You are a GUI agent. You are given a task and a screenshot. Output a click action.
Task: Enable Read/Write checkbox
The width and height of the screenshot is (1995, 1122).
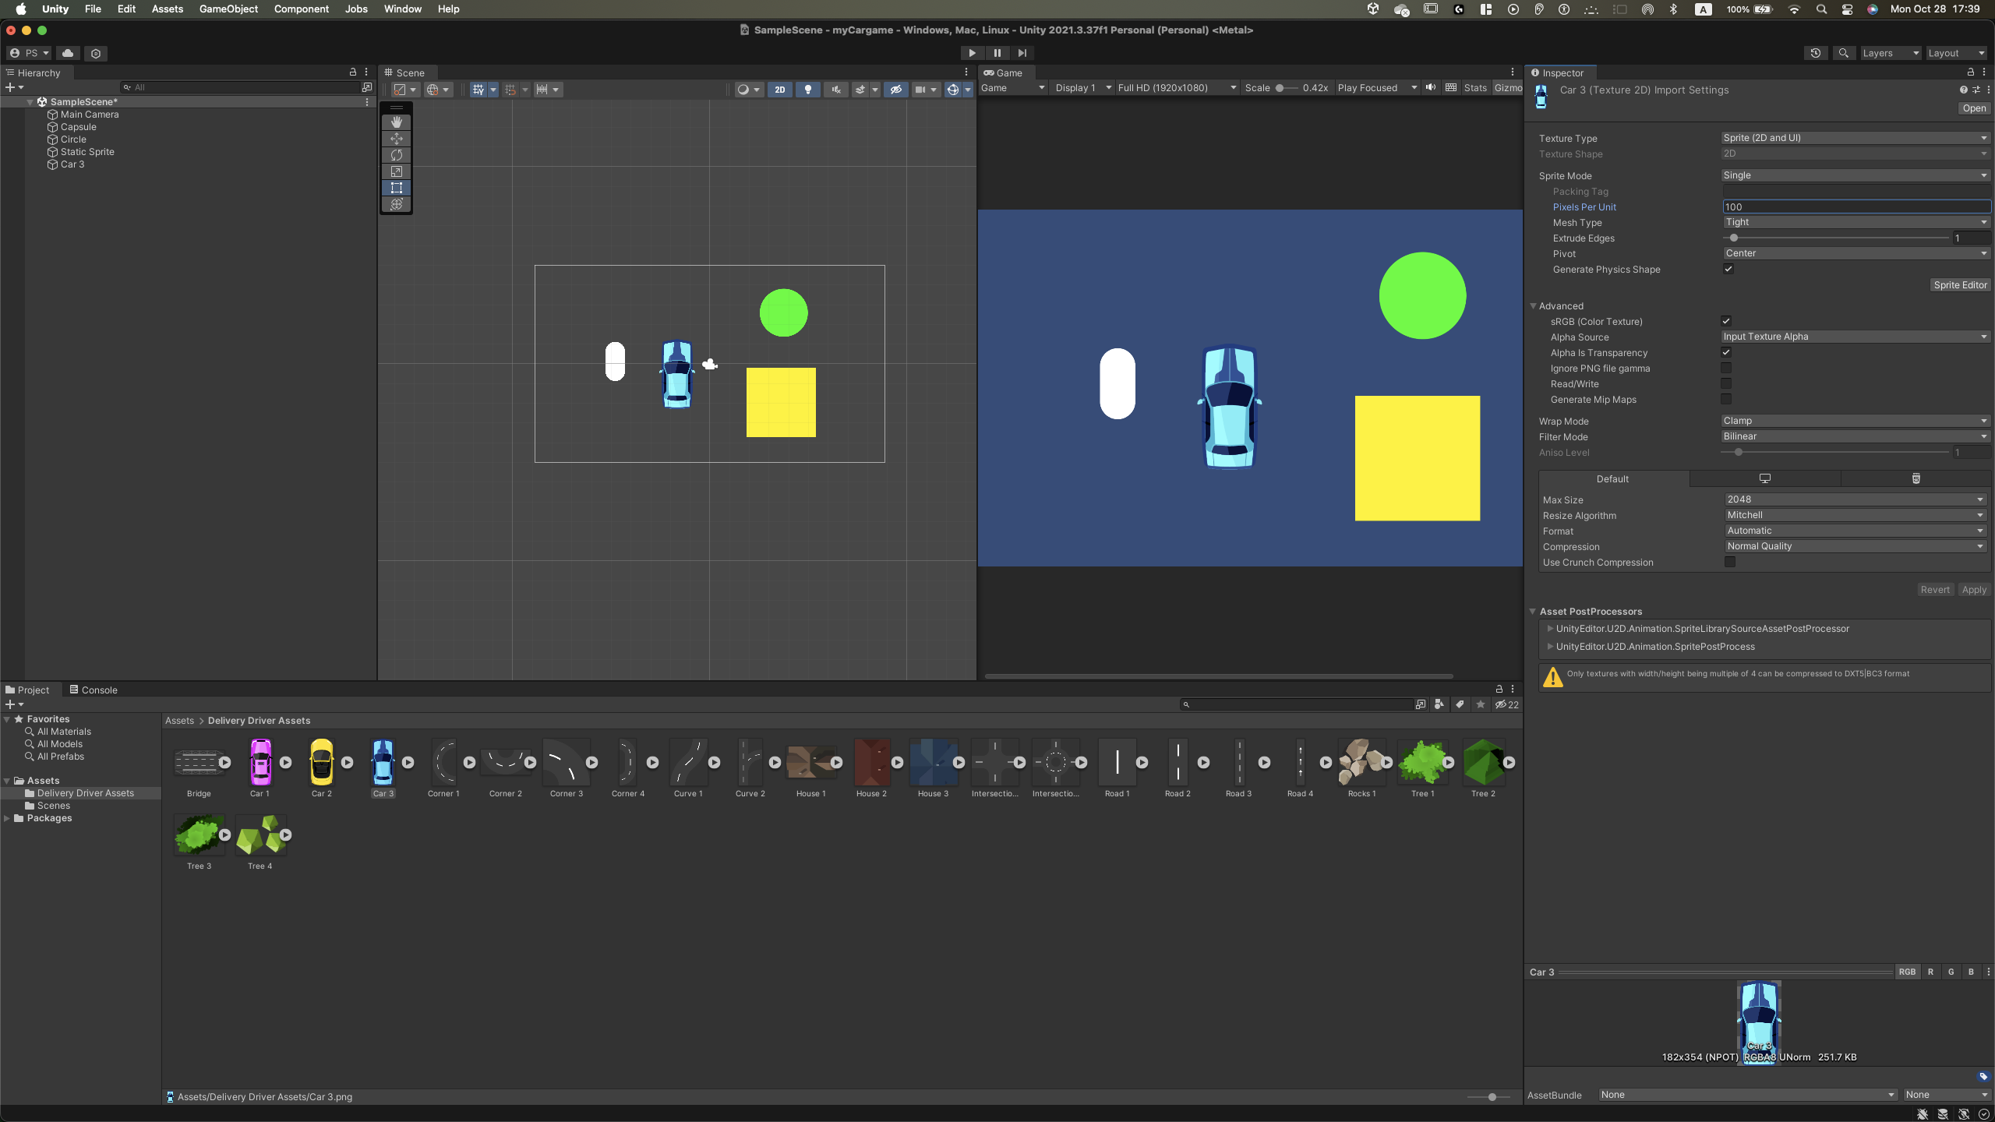coord(1726,384)
